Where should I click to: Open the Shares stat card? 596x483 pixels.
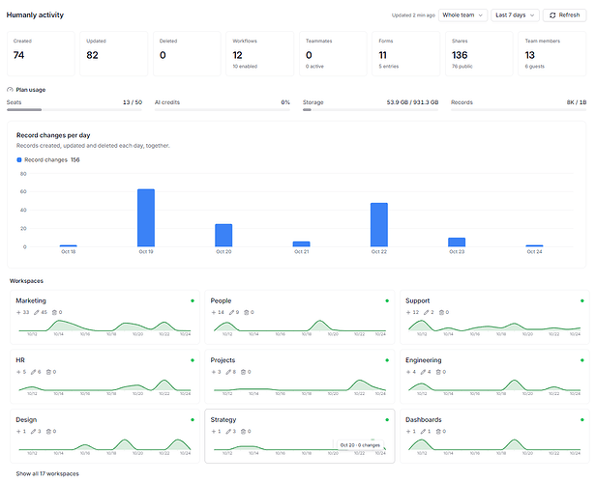pos(479,54)
